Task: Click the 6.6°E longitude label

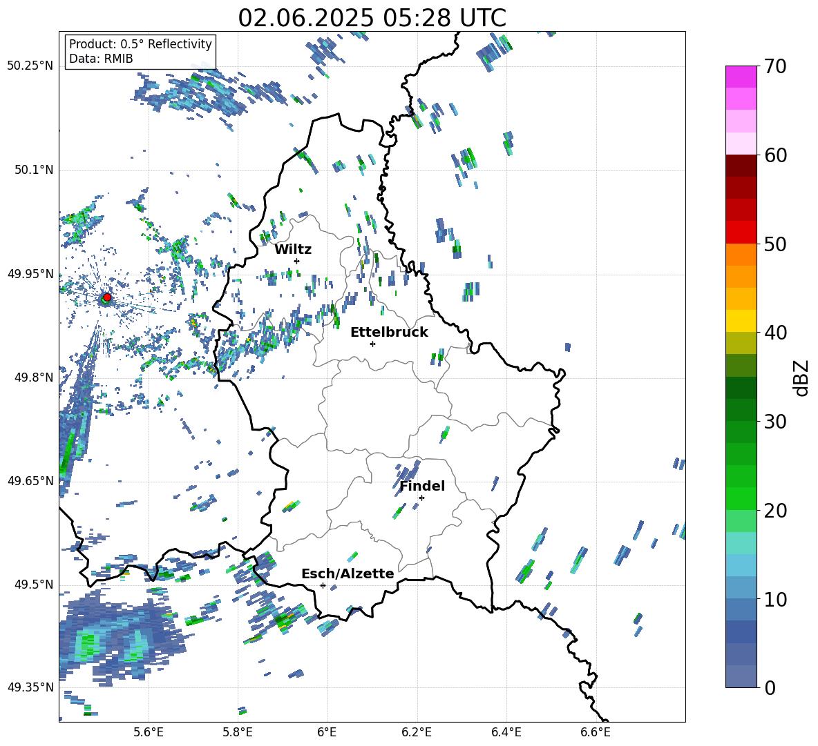Action: click(x=596, y=732)
